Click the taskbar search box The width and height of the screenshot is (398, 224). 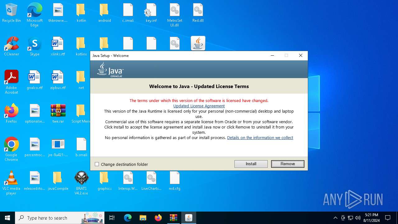(60, 218)
